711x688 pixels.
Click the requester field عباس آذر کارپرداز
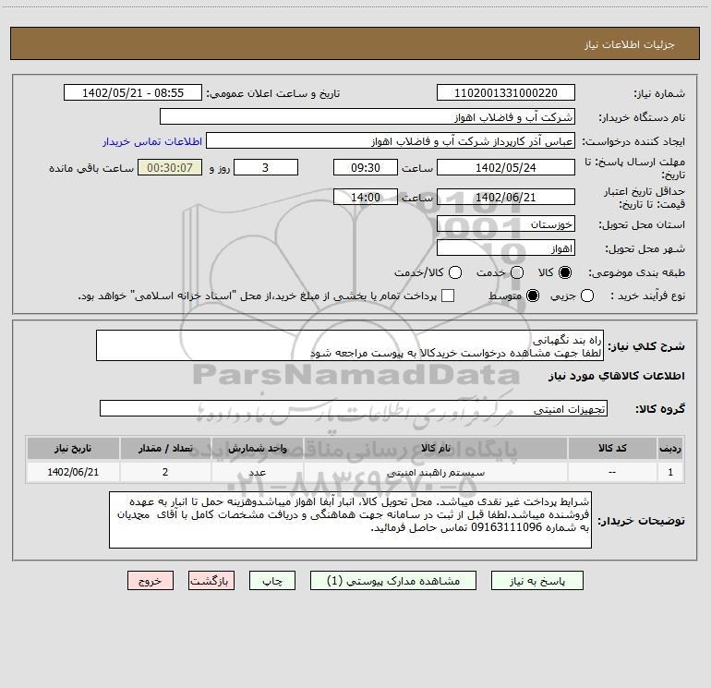391,141
